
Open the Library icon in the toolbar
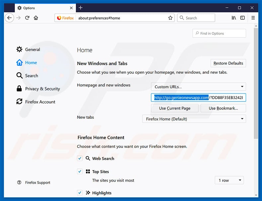pos(234,18)
